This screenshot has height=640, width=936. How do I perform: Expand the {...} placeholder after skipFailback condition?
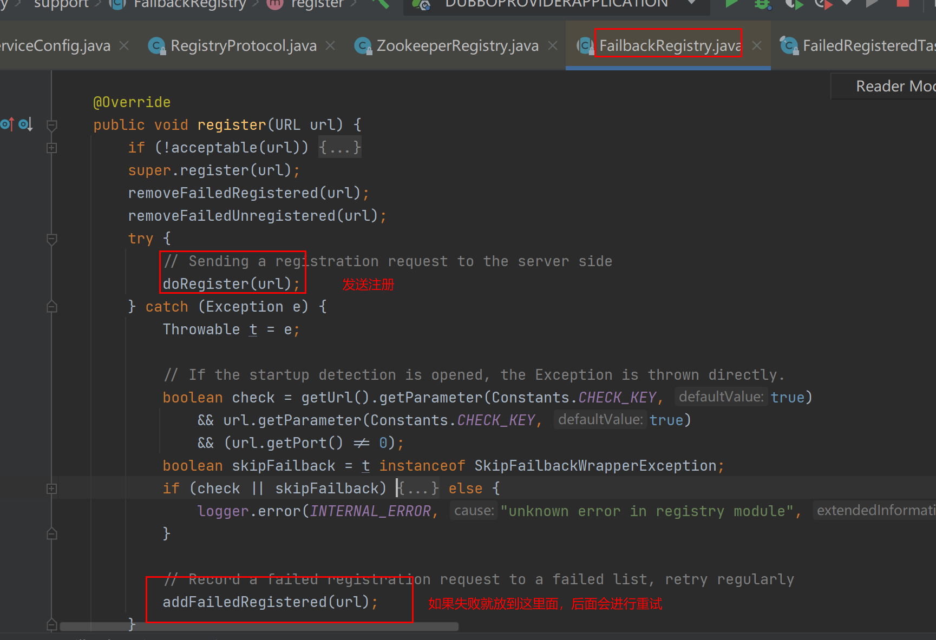[417, 489]
